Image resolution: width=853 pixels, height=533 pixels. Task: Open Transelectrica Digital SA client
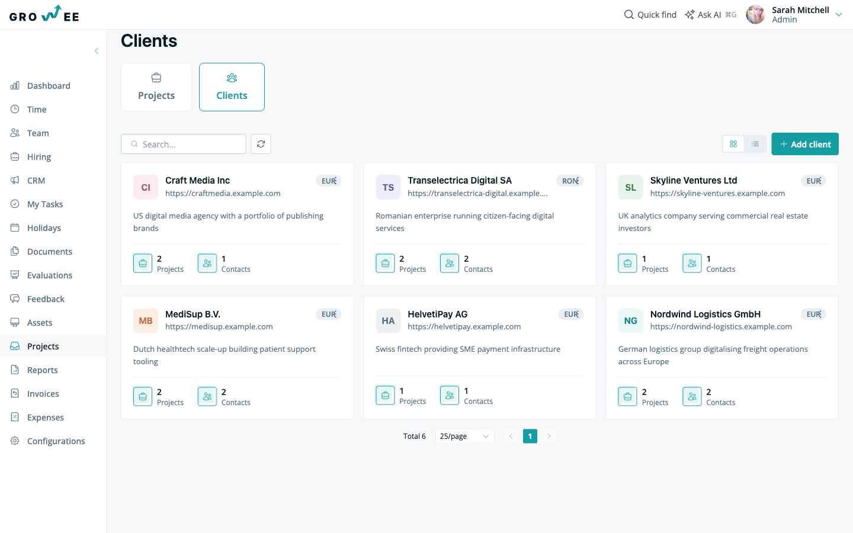pyautogui.click(x=460, y=181)
